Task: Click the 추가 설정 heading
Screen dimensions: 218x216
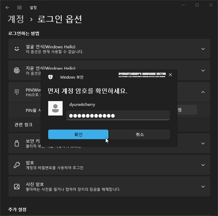Action: [x=17, y=209]
